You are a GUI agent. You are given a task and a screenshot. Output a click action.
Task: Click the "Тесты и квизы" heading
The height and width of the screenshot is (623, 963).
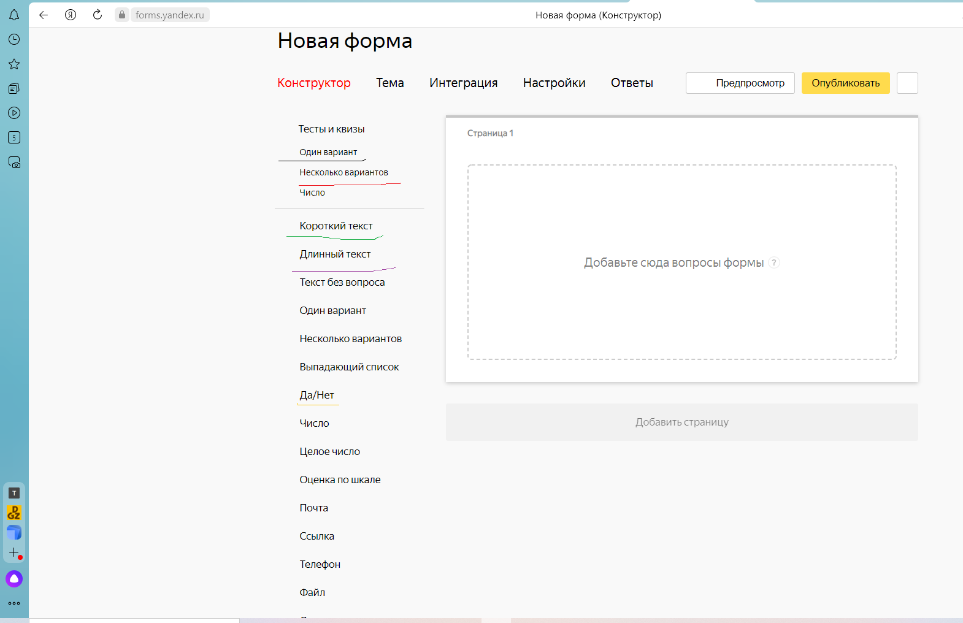(331, 129)
